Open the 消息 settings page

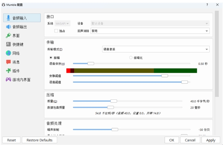coord(22,62)
